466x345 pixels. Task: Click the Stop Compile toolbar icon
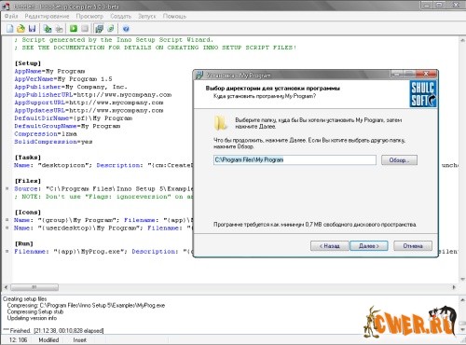[59, 29]
